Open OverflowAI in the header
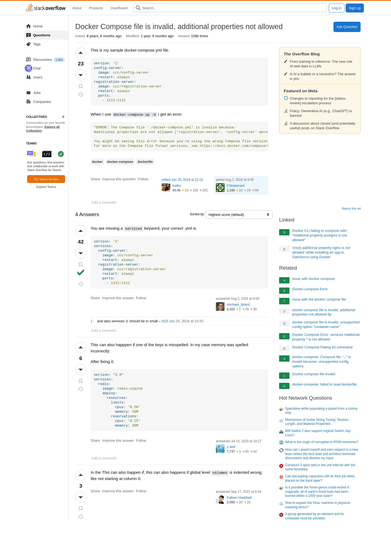This screenshot has height=543, width=391. click(119, 8)
